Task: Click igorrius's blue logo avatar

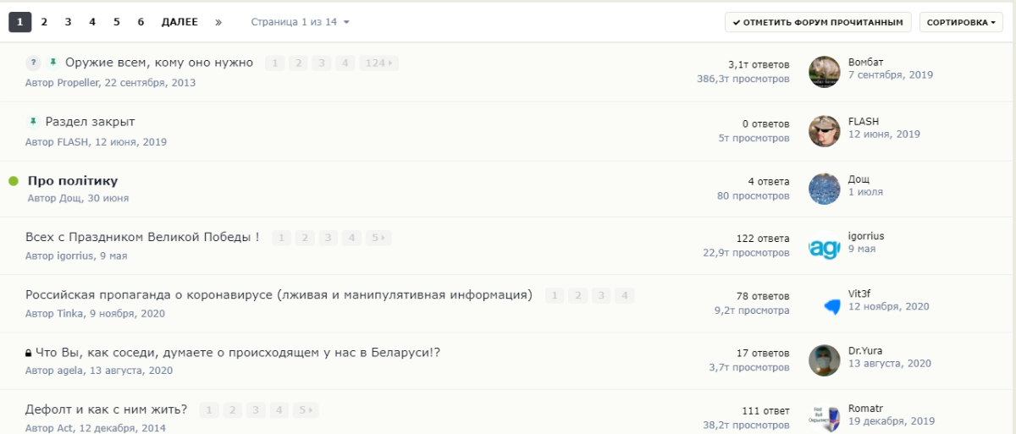Action: (825, 248)
